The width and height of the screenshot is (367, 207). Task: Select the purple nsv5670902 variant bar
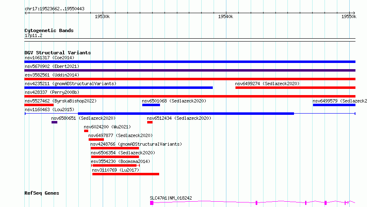(x=190, y=70)
